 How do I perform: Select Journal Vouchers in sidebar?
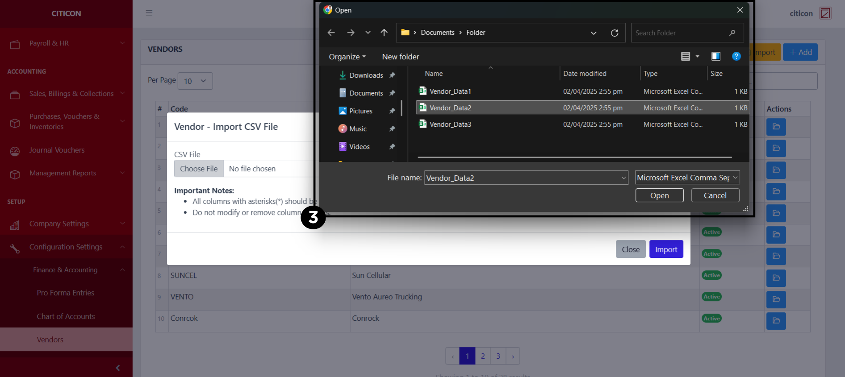pos(57,150)
